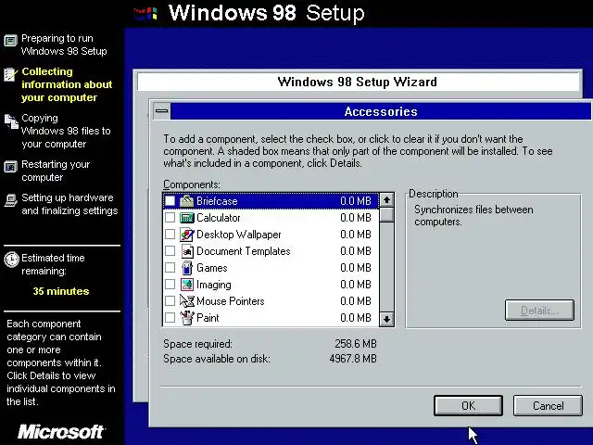Click the 35 minutes estimate text
Viewport: 593px width, 445px height.
click(61, 291)
